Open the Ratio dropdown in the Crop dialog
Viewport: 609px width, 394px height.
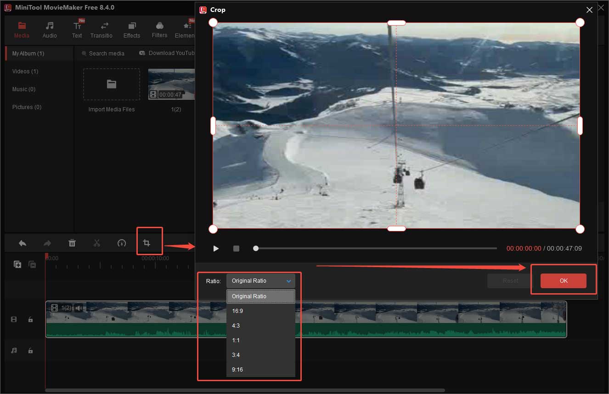(260, 280)
